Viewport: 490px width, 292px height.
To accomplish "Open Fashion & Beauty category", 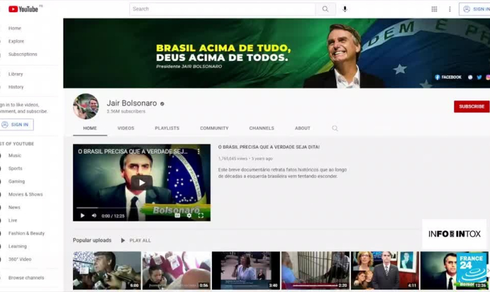I will point(26,234).
